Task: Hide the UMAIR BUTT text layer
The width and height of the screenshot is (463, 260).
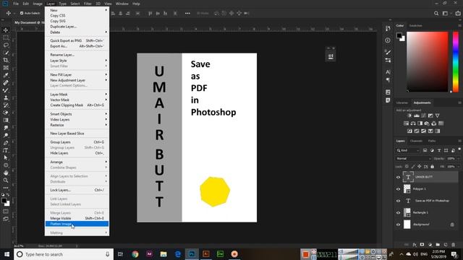Action: tap(398, 177)
